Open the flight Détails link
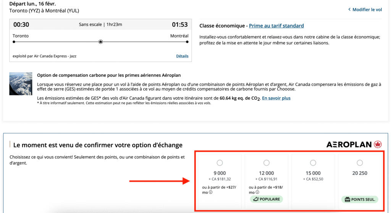Screen dimensions: 391x213 click(x=182, y=56)
